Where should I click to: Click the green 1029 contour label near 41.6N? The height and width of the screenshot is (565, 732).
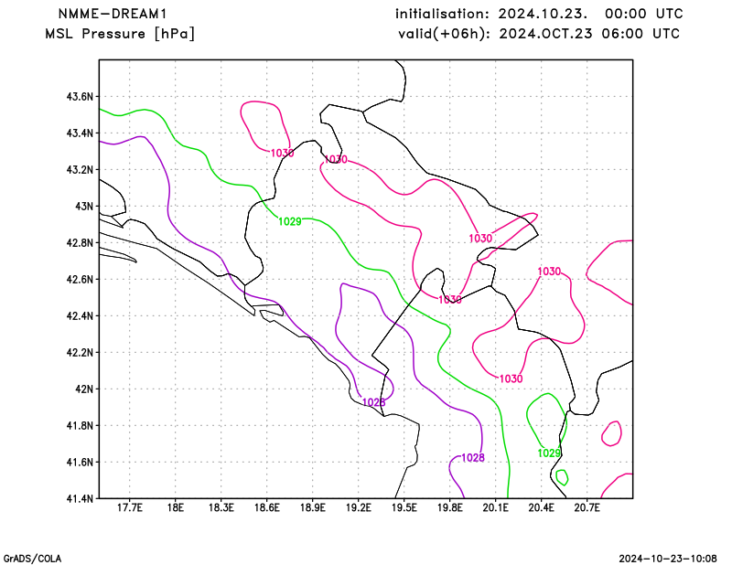coord(549,453)
